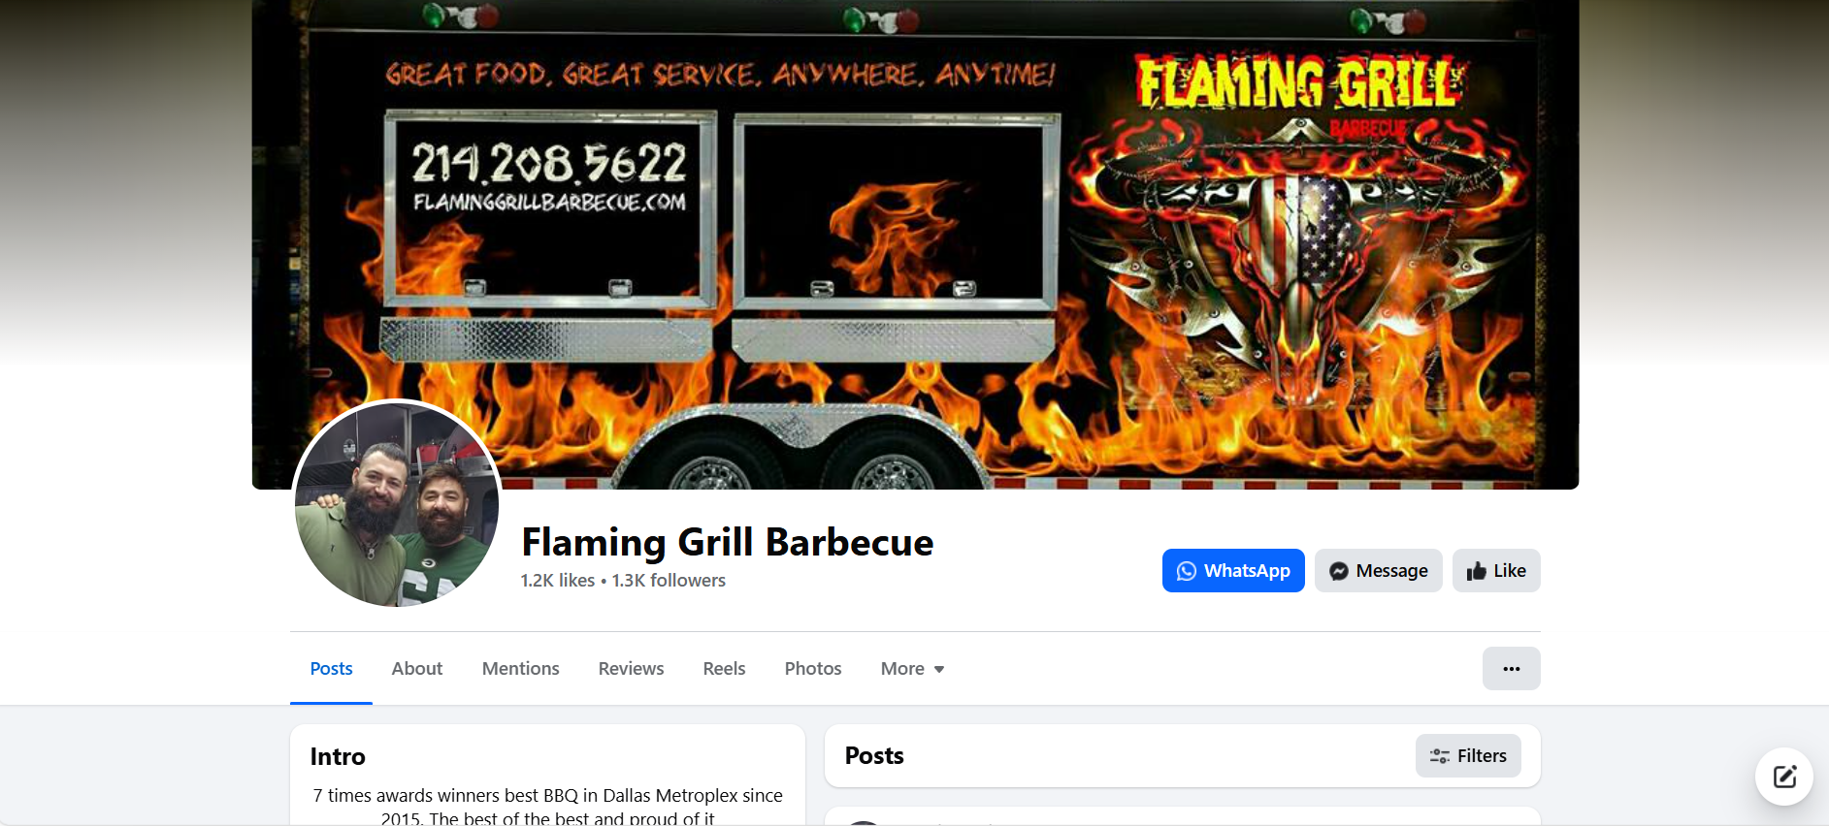
Task: Expand the More tab dropdown
Action: click(912, 669)
